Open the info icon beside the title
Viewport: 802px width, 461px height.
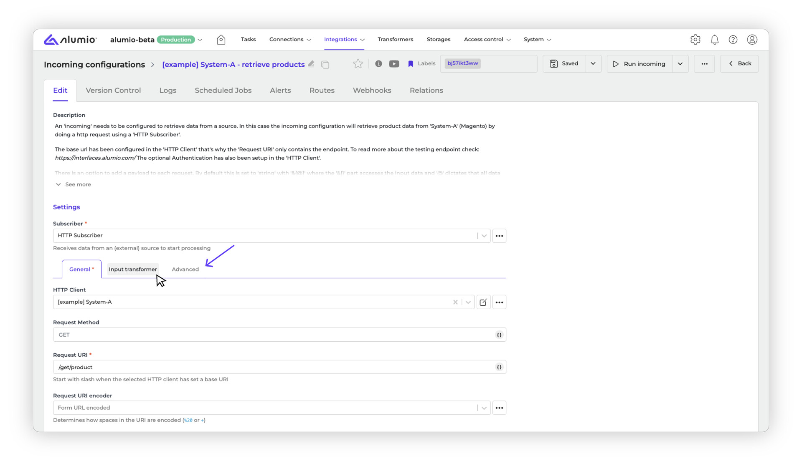click(x=378, y=64)
